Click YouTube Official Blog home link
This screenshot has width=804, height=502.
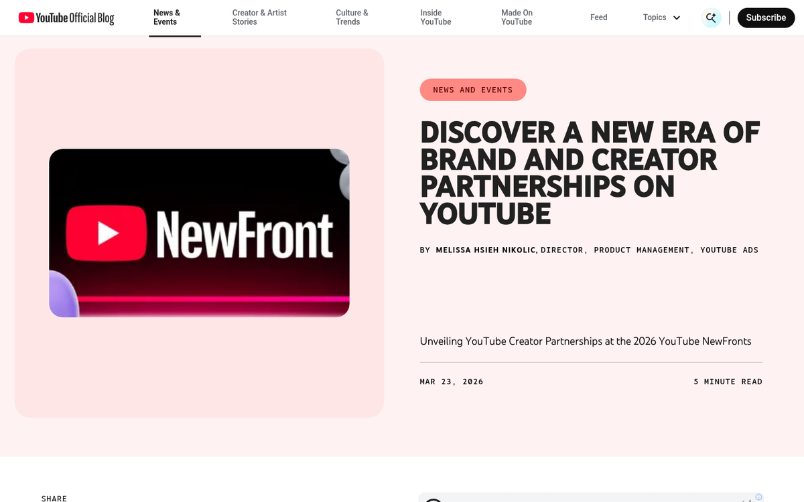66,17
